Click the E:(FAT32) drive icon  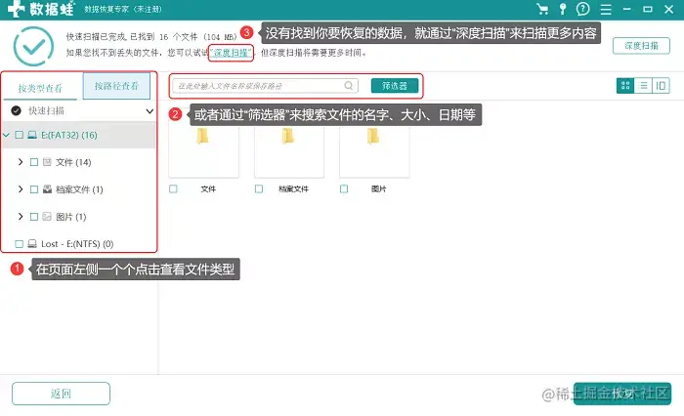[x=32, y=135]
